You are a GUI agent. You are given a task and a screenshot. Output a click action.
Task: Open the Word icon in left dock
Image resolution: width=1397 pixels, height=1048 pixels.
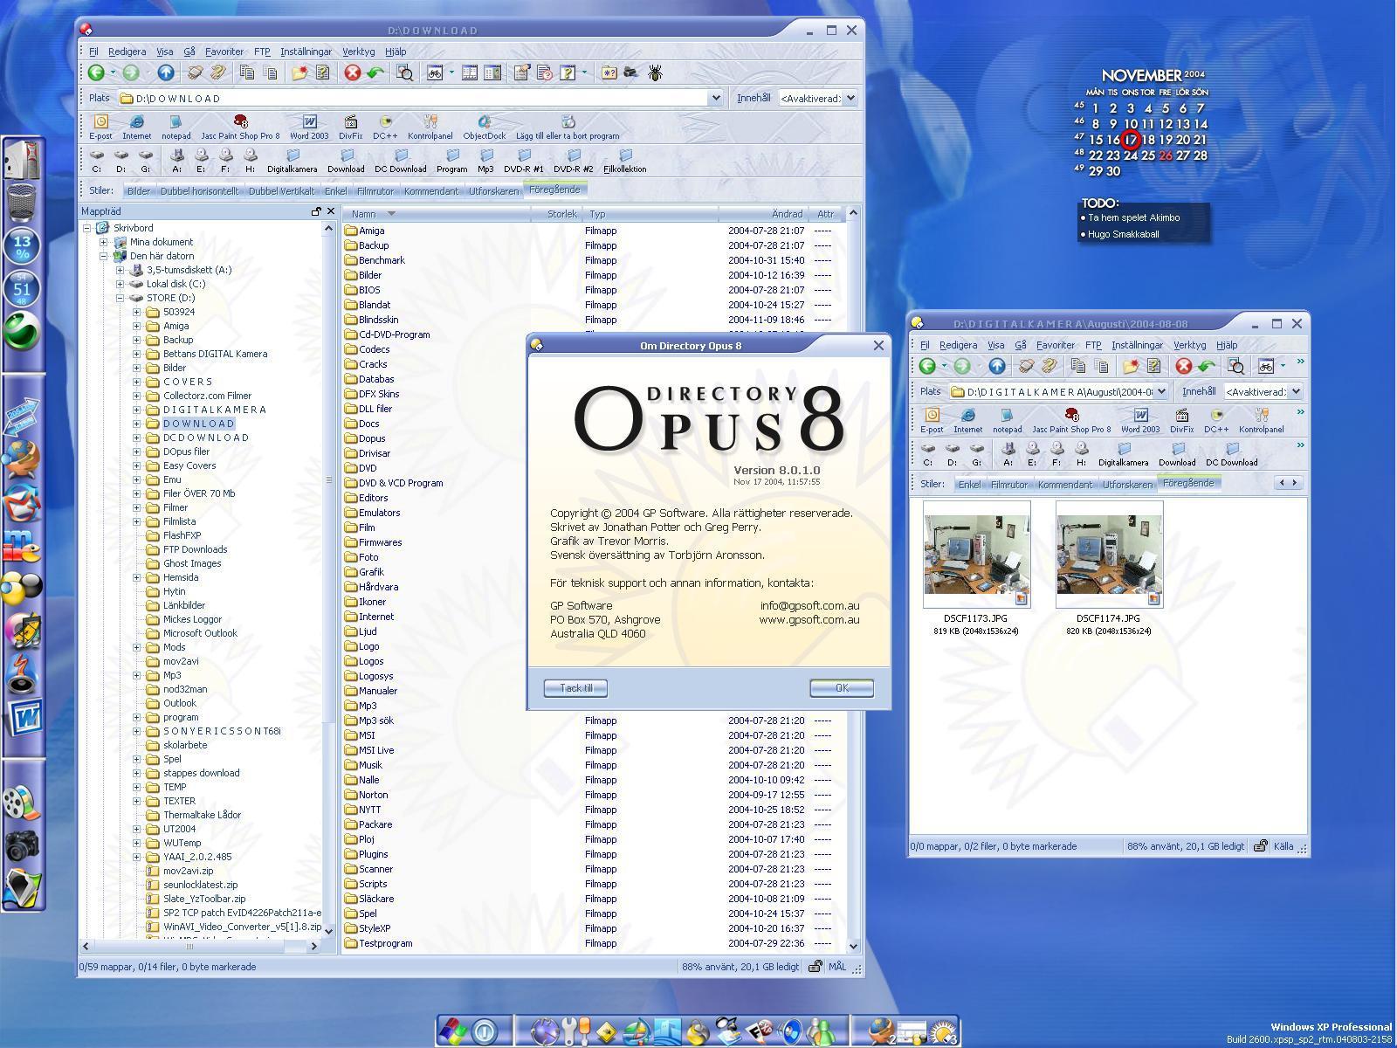click(x=24, y=718)
